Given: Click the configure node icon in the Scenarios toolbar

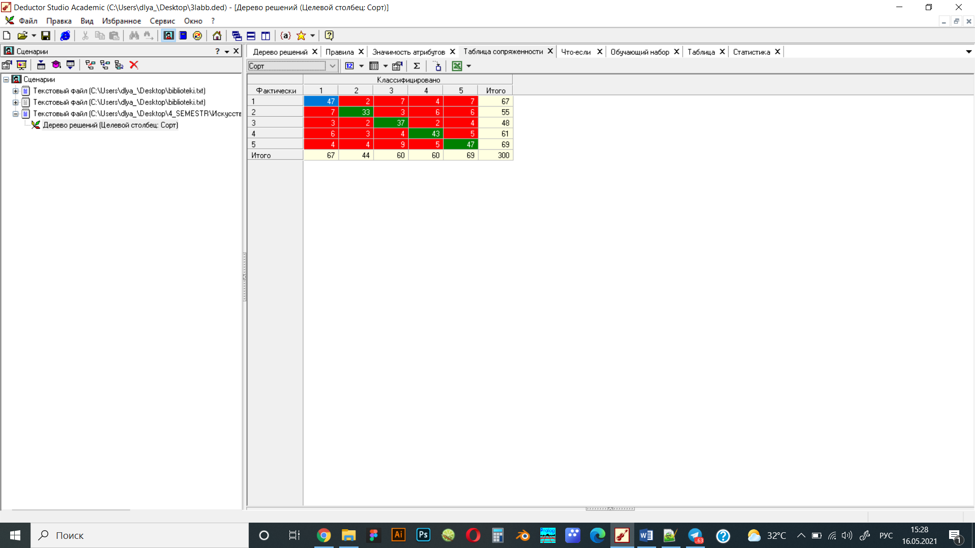Looking at the screenshot, I should coord(7,65).
